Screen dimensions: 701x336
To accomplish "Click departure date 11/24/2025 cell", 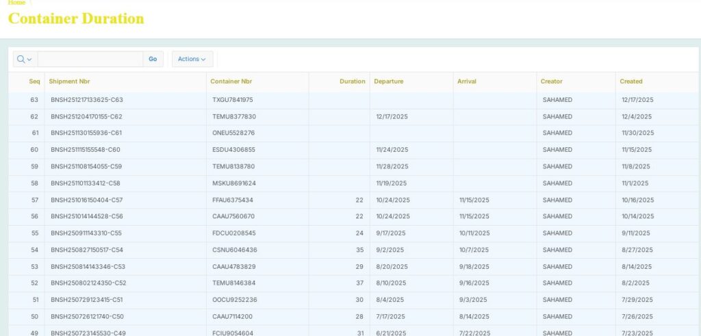I will pos(392,150).
